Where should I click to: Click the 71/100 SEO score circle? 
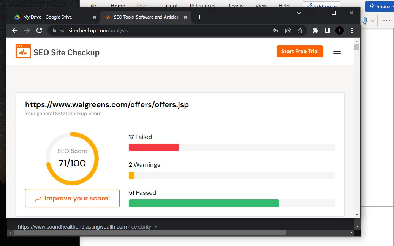(72, 158)
